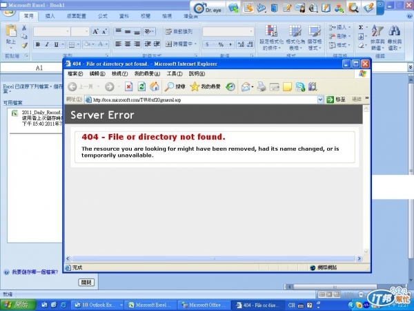Image resolution: width=414 pixels, height=311 pixels.
Task: Click the Wrap Text button (自動換列)
Action: [x=179, y=32]
